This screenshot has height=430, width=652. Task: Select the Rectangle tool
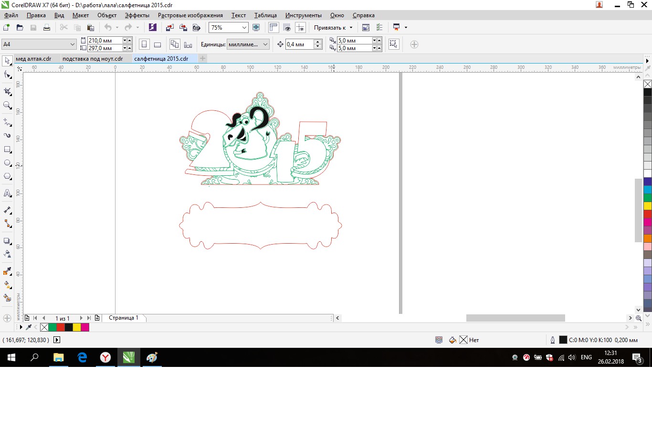point(7,150)
